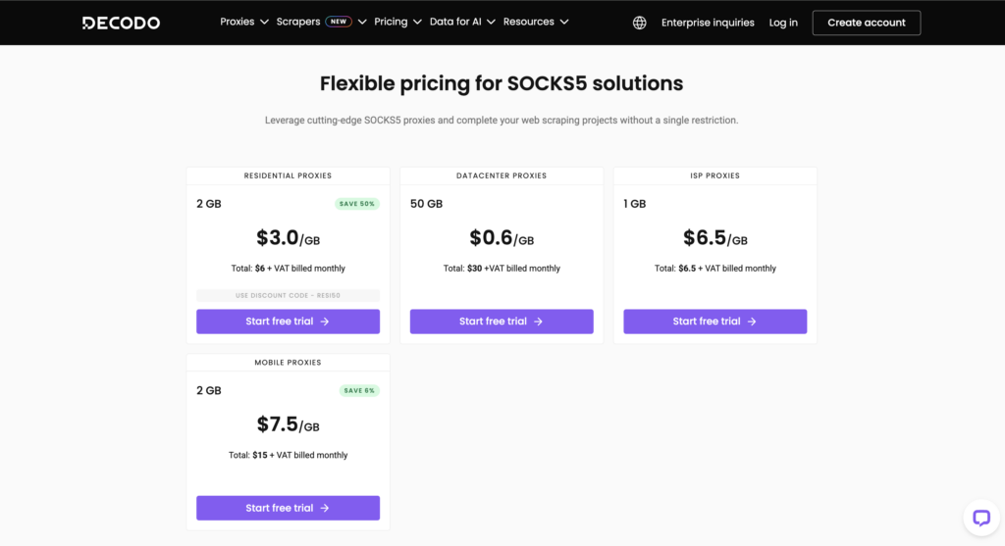Click the NEW badge beside Scrapers
Viewport: 1005px width, 546px height.
tap(339, 22)
